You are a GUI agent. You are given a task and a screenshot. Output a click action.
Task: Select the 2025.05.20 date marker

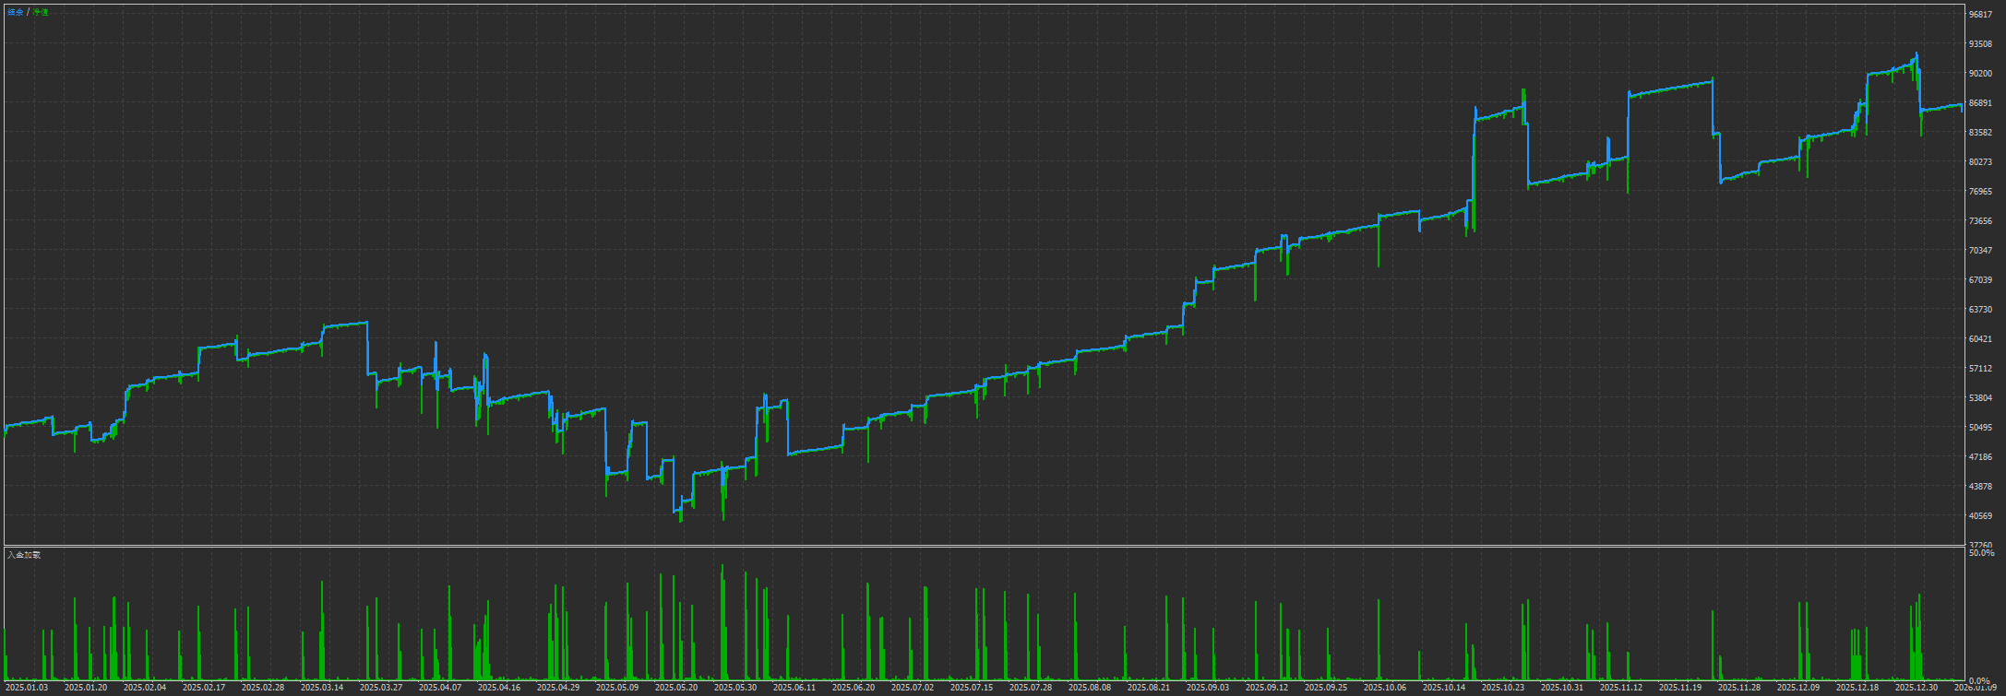676,688
